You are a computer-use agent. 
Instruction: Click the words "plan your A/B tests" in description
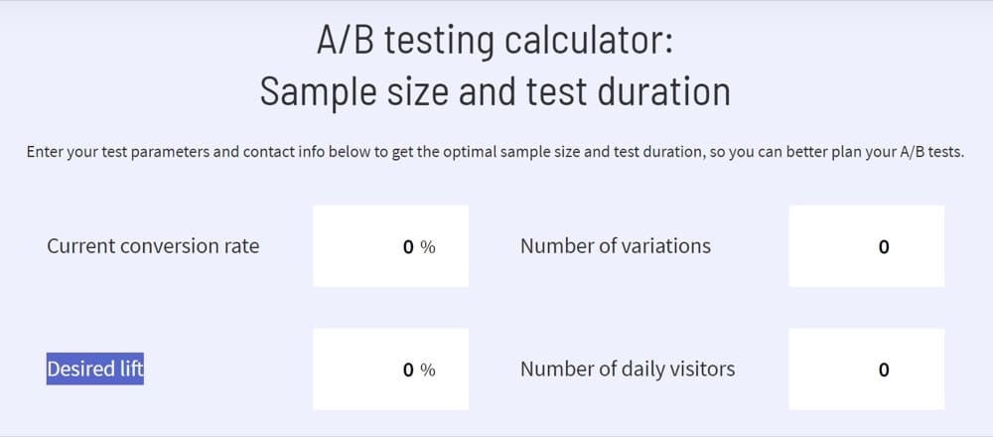click(900, 153)
